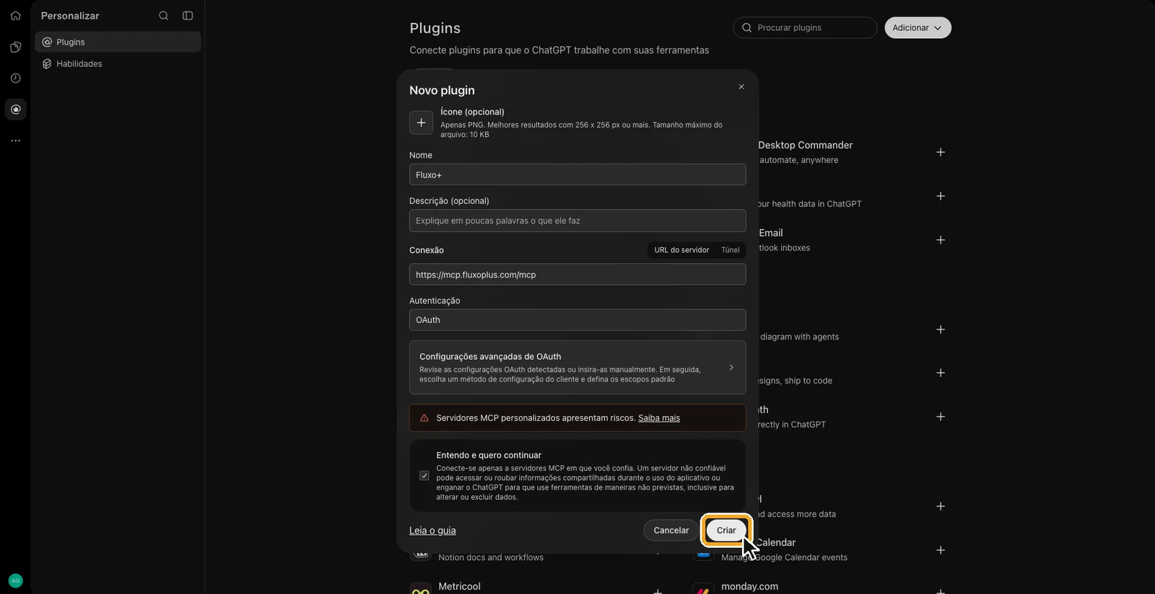Expand Configurações avançadas de OAuth
Screen dimensions: 1155x594
[577, 368]
